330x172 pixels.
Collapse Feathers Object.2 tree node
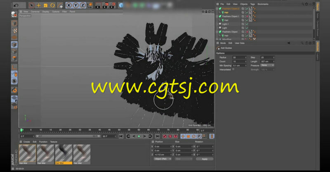(217, 9)
